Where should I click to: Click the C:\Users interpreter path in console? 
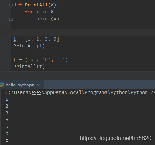(80, 92)
